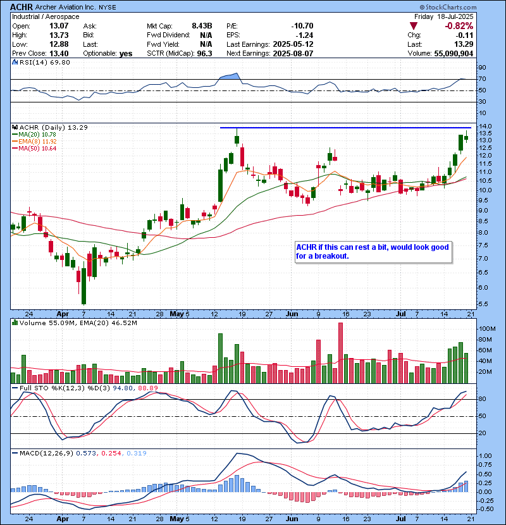Viewport: 506px width, 525px height.
Task: Click the Volume value 55,090,904
Action: point(454,54)
